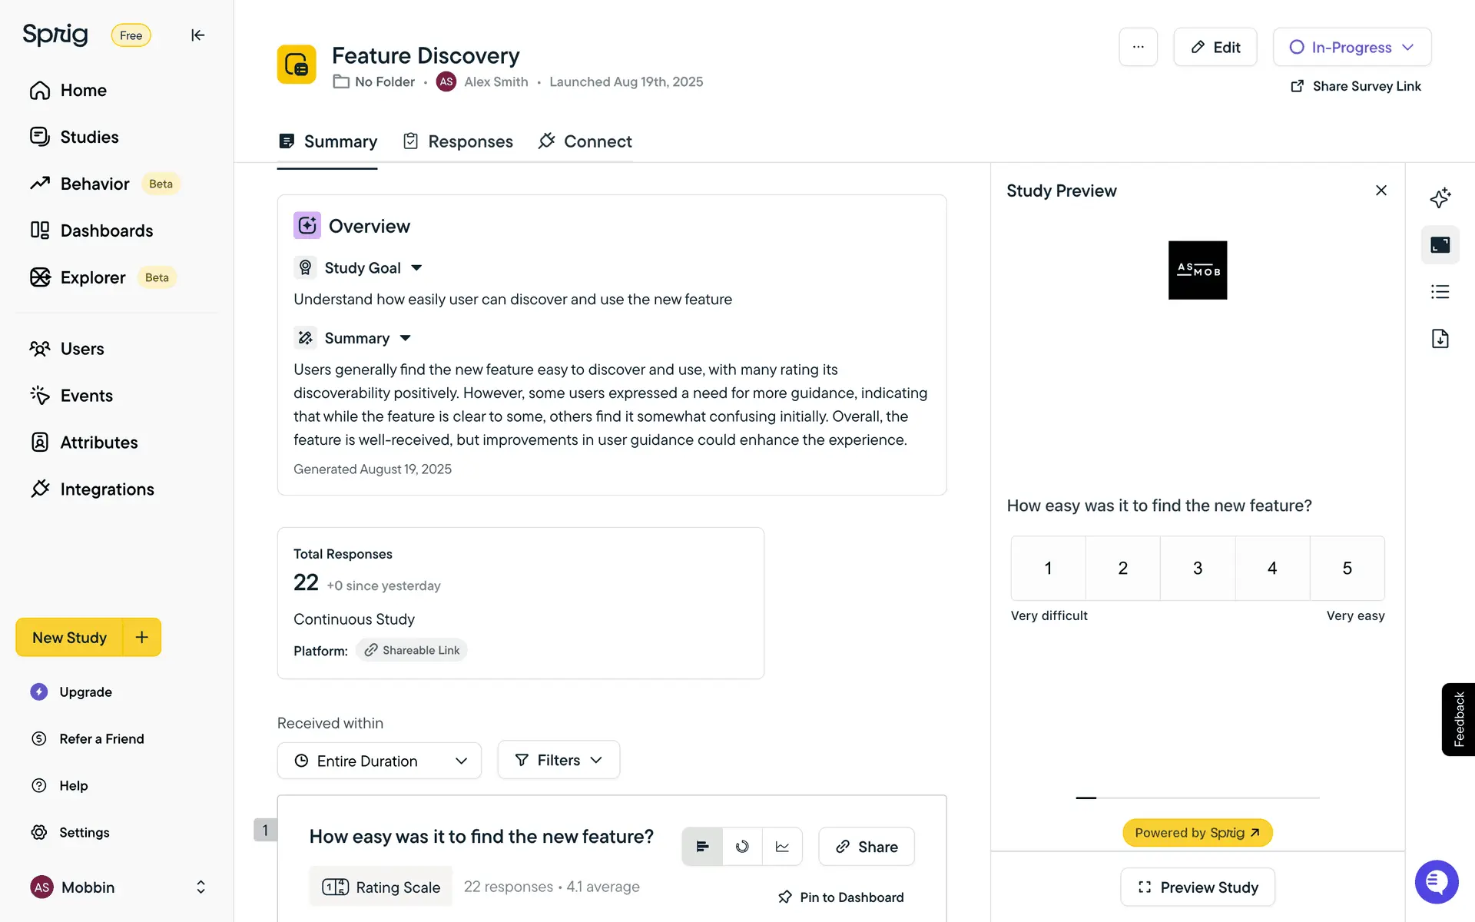Open the chat support bubble
Screen dimensions: 1475x922
[x=1436, y=882]
